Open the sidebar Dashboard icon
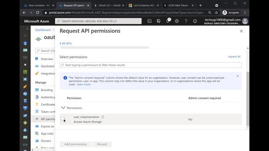The width and height of the screenshot is (269, 151). 25,50
